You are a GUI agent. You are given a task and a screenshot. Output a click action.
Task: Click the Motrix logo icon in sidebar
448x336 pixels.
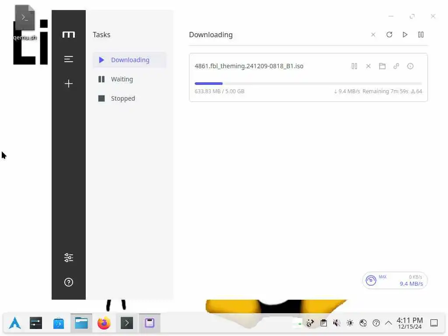tap(69, 35)
